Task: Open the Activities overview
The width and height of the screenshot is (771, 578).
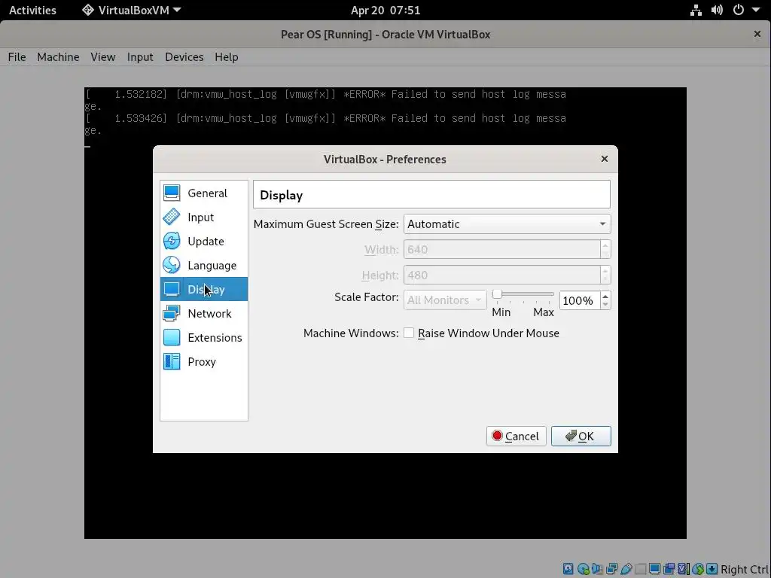Action: point(32,10)
